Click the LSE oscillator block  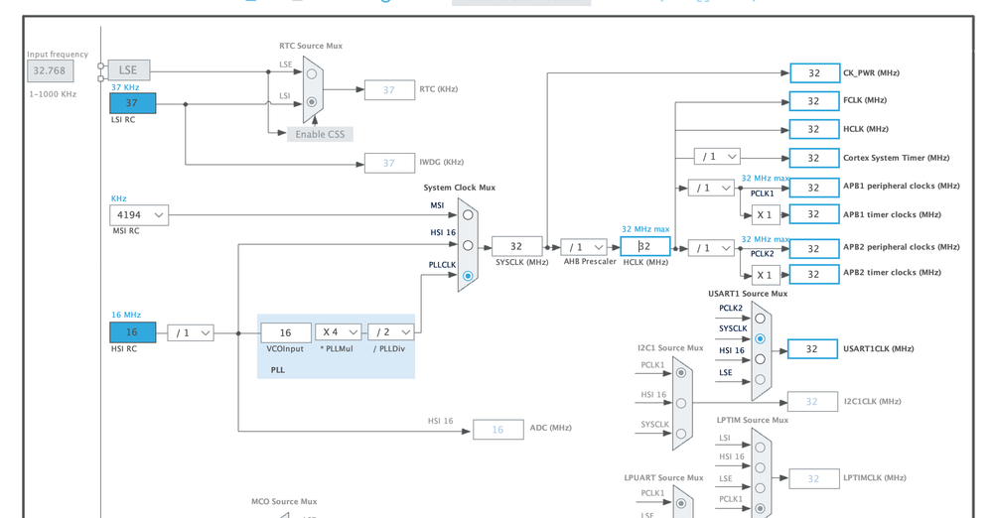tap(128, 69)
